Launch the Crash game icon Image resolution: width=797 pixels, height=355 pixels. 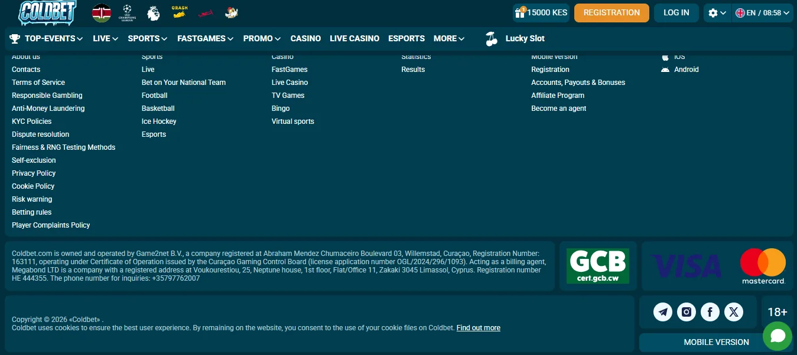click(x=180, y=12)
